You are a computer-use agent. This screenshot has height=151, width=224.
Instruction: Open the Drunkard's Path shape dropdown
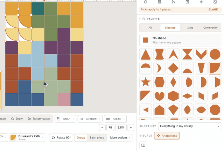click(x=27, y=138)
